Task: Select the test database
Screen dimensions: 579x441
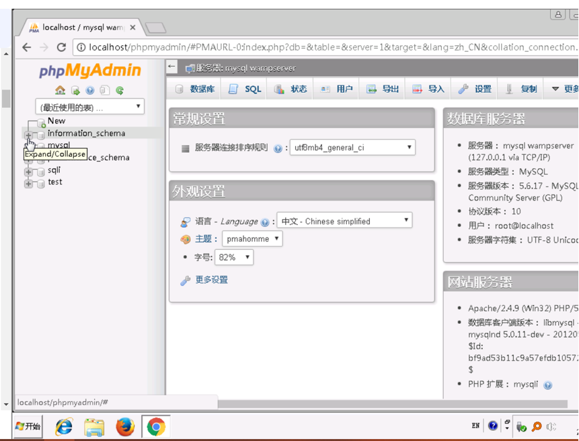Action: [x=55, y=182]
